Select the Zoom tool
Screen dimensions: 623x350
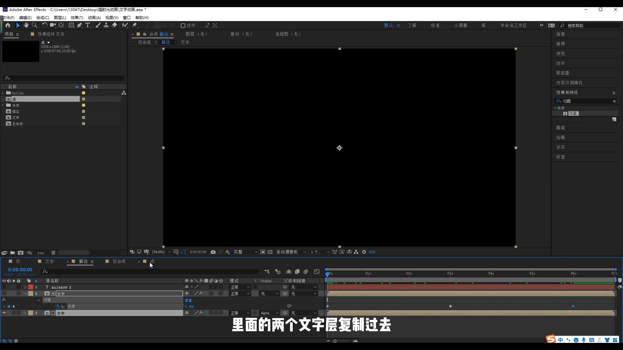(x=34, y=25)
